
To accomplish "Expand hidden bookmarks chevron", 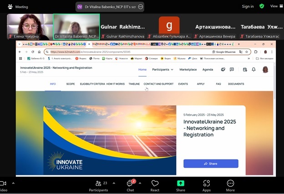I will coord(248,58).
